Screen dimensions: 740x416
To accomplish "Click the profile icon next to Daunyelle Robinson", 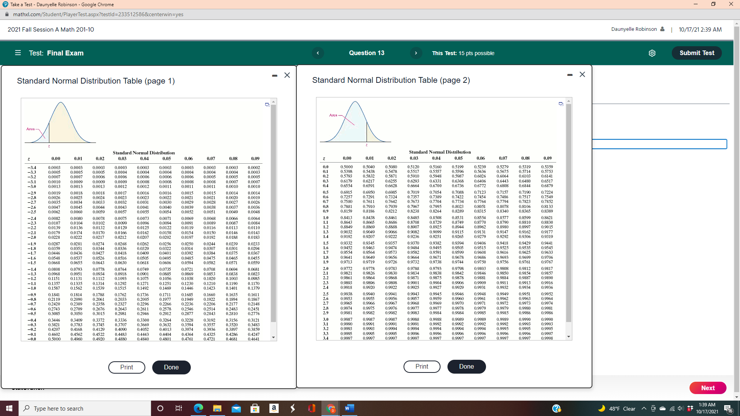I will (x=662, y=29).
